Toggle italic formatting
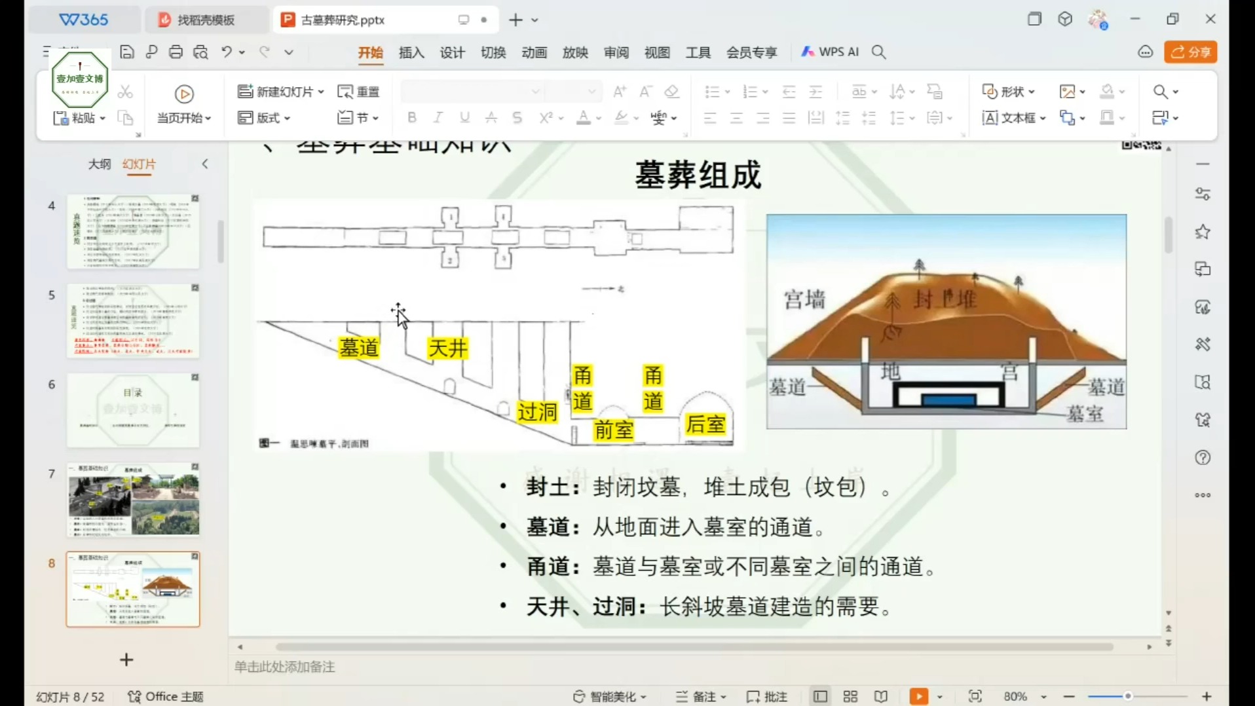Screen dimensions: 1255x706 (x=437, y=118)
